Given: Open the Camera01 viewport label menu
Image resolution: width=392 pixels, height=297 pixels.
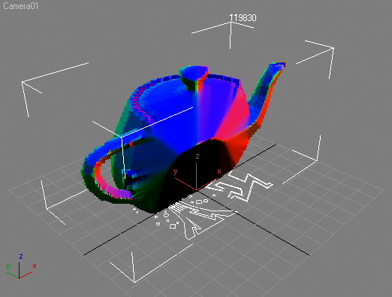Looking at the screenshot, I should coord(21,6).
